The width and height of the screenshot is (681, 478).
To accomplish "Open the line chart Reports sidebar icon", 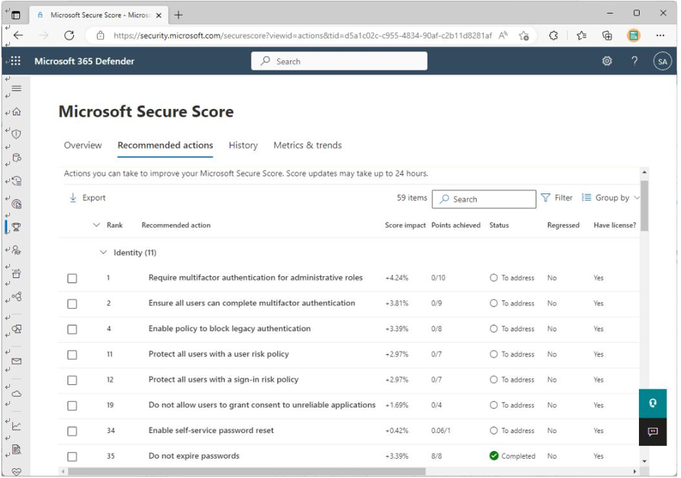I will [16, 426].
